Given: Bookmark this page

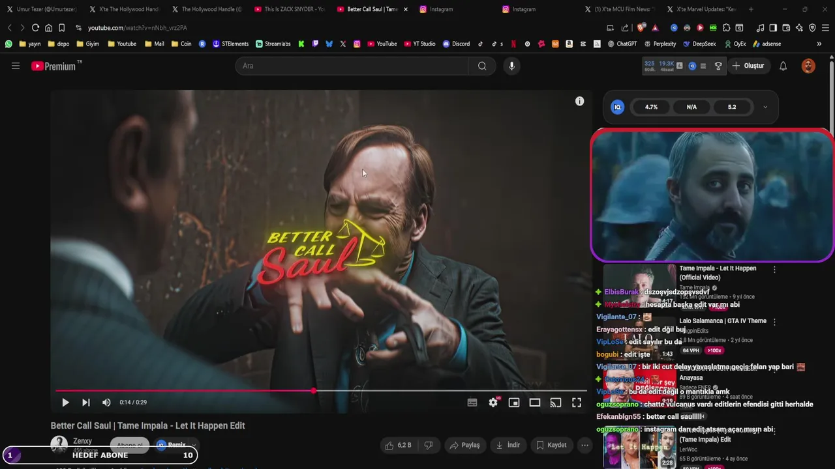Looking at the screenshot, I should point(61,28).
